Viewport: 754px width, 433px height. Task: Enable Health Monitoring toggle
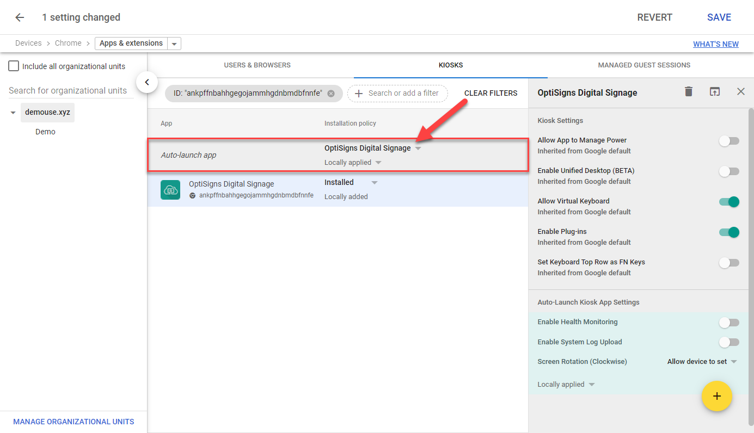click(x=729, y=323)
